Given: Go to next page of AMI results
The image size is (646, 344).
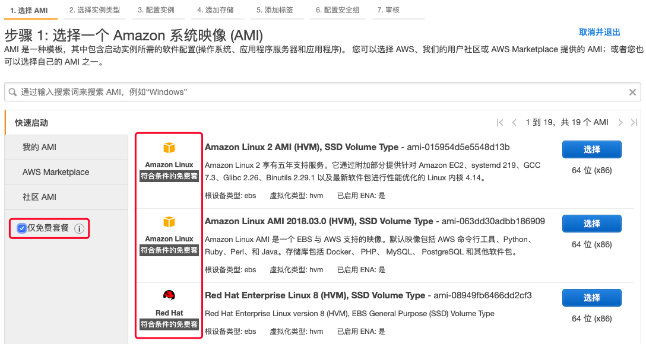Looking at the screenshot, I should pyautogui.click(x=620, y=122).
